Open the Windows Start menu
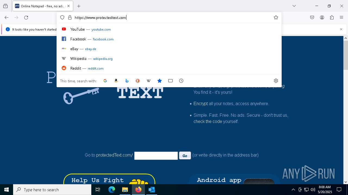 [7, 190]
